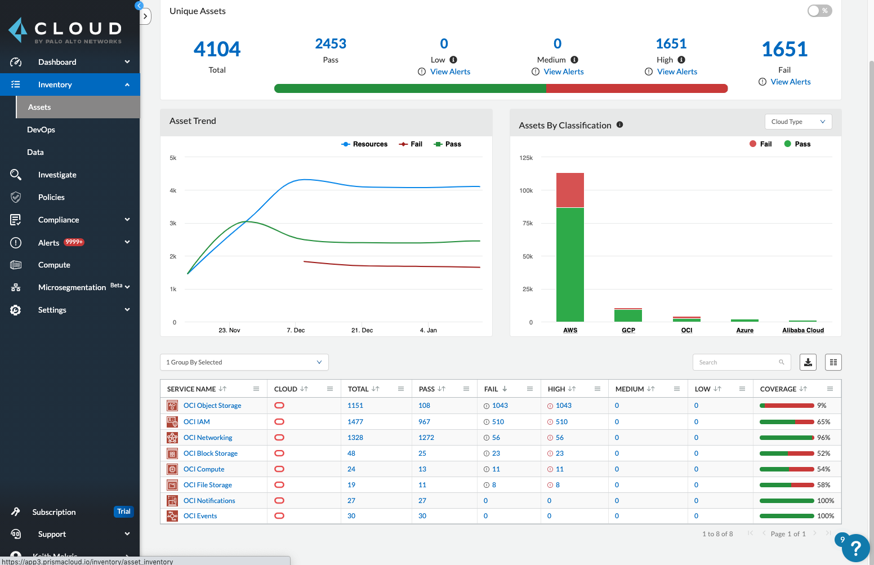
Task: Click coverage bar for OCI Object Storage
Action: (x=787, y=406)
